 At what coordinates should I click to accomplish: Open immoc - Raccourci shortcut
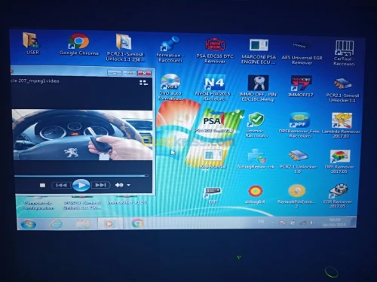(x=256, y=120)
